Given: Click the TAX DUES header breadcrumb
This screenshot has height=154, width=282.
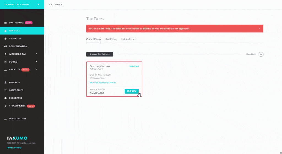Looking at the screenshot, I should point(56,4).
